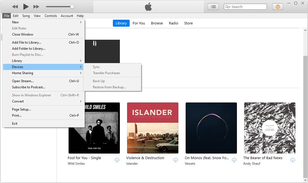Click the Wild Smiles artist name
This screenshot has width=308, height=183.
[x=76, y=164]
